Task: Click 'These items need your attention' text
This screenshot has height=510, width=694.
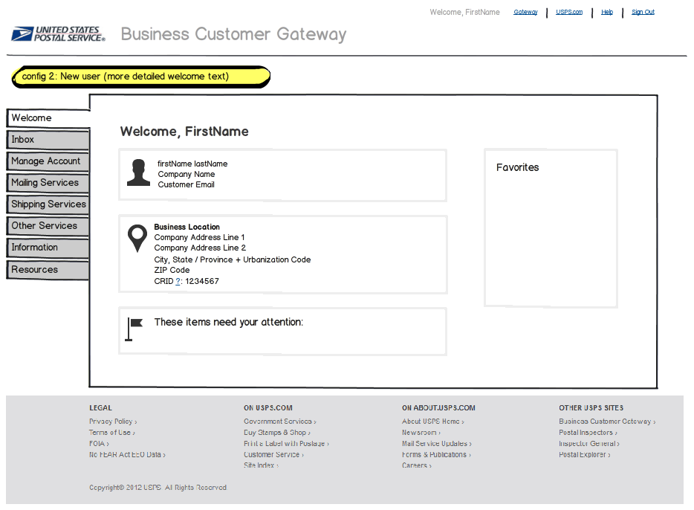Action: tap(229, 323)
